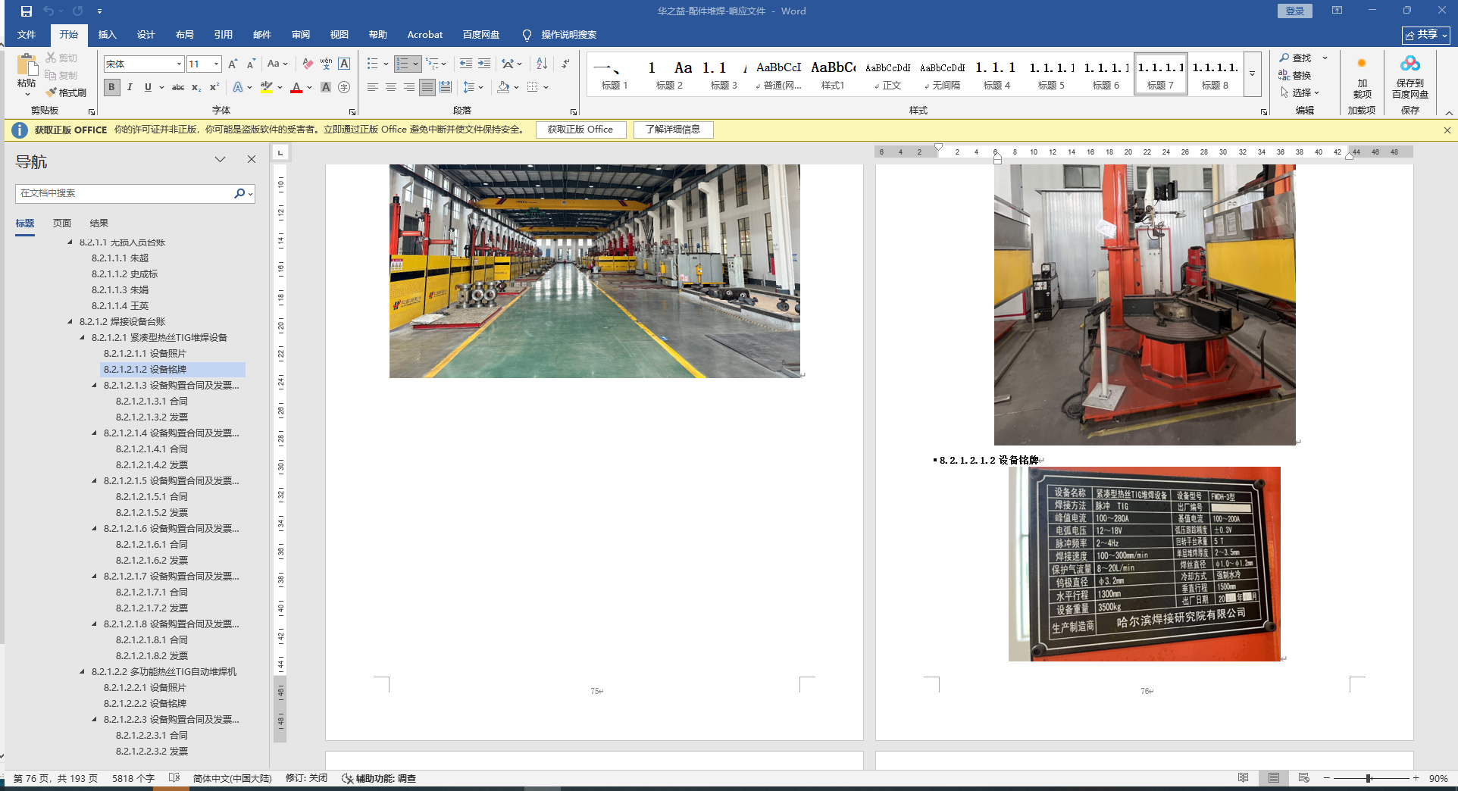This screenshot has height=791, width=1458.
Task: Click the bullet list icon
Action: coord(373,64)
